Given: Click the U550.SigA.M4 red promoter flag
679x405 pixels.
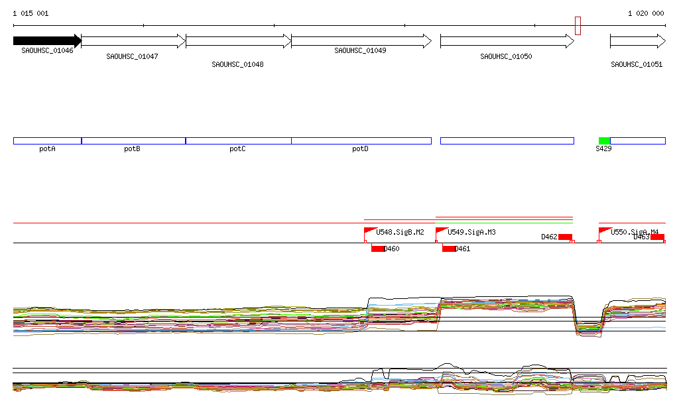Looking at the screenshot, I should point(604,231).
